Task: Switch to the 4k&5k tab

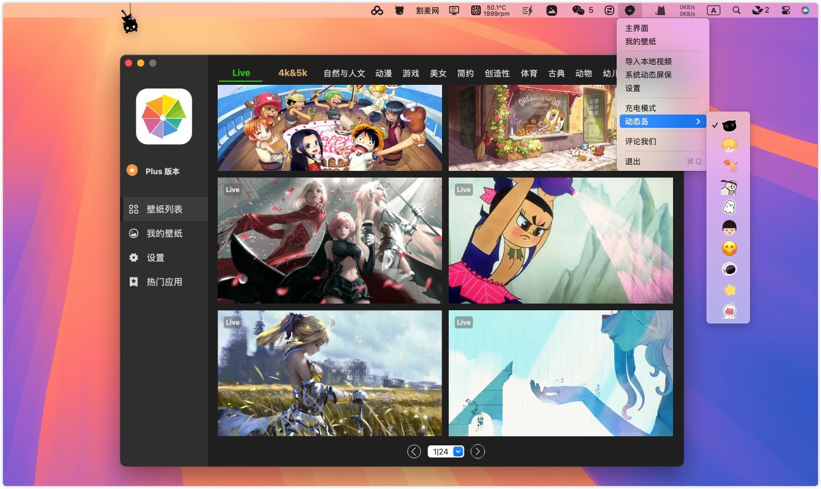Action: click(x=293, y=73)
